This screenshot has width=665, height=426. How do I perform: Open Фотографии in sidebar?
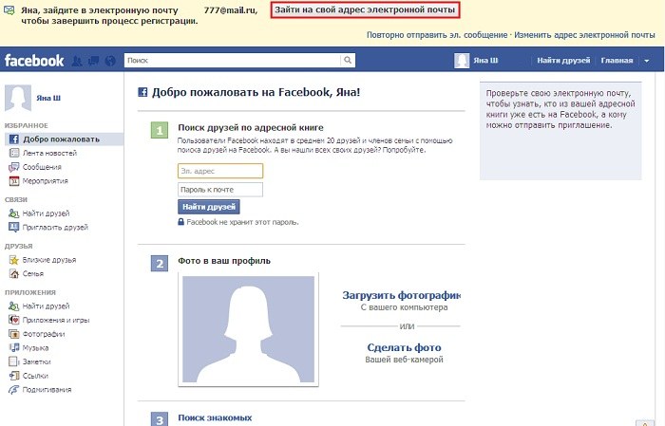(x=44, y=334)
